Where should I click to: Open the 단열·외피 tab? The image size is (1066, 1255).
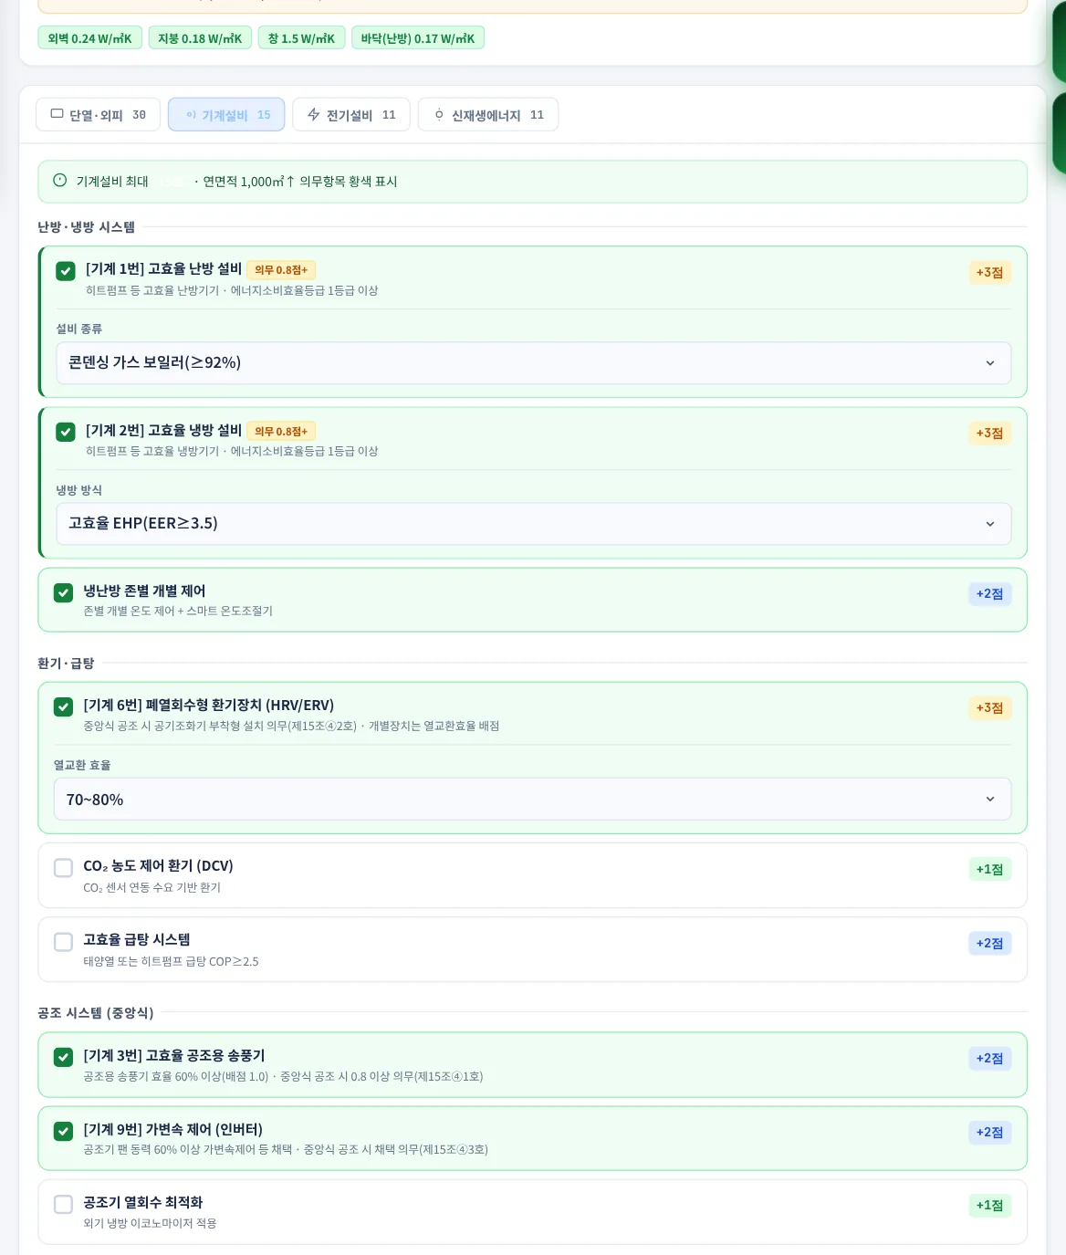pos(99,115)
